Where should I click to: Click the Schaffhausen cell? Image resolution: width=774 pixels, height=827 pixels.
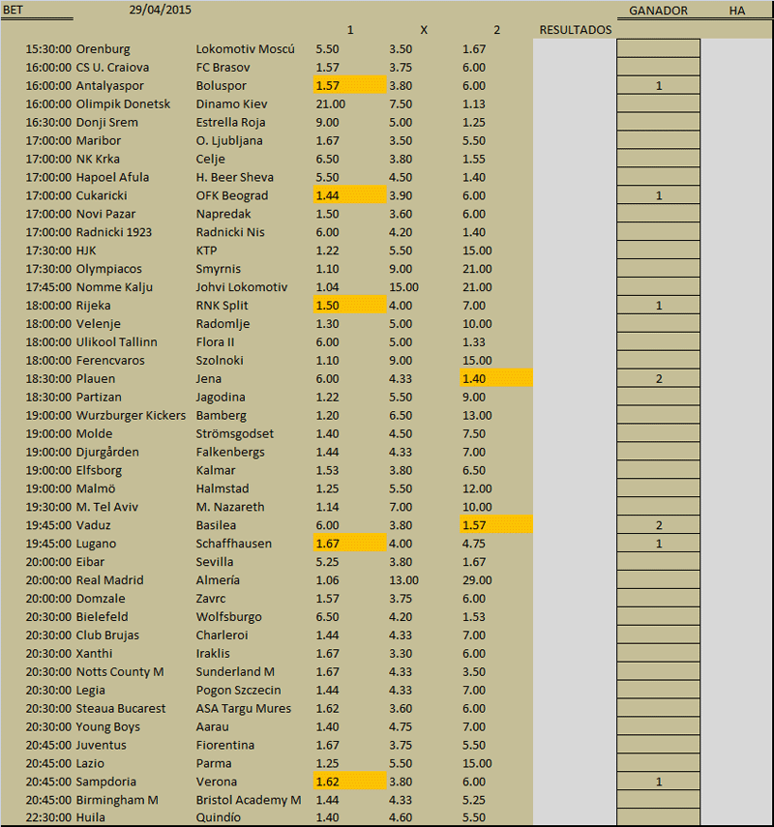pos(234,544)
